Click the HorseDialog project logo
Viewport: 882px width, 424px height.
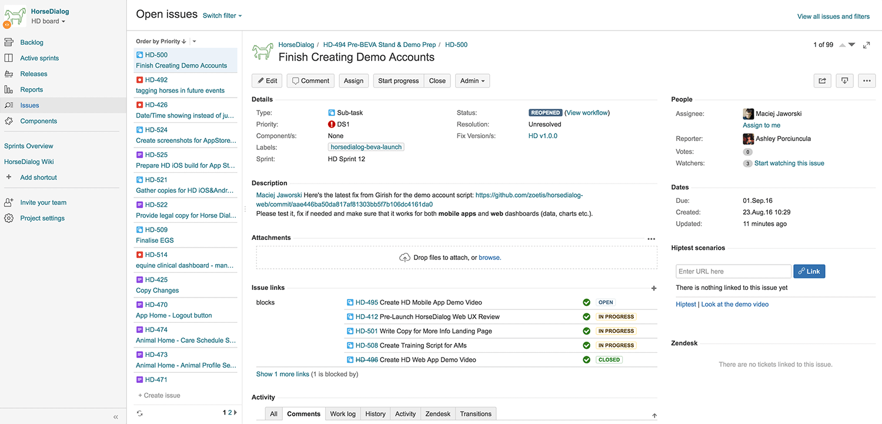click(15, 16)
